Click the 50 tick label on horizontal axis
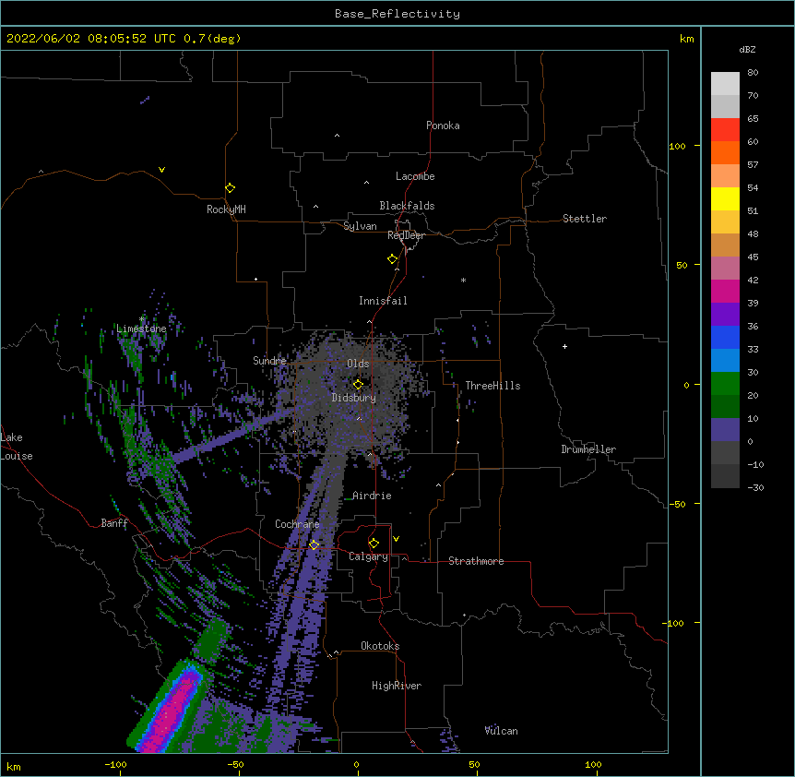This screenshot has width=795, height=777. click(474, 764)
